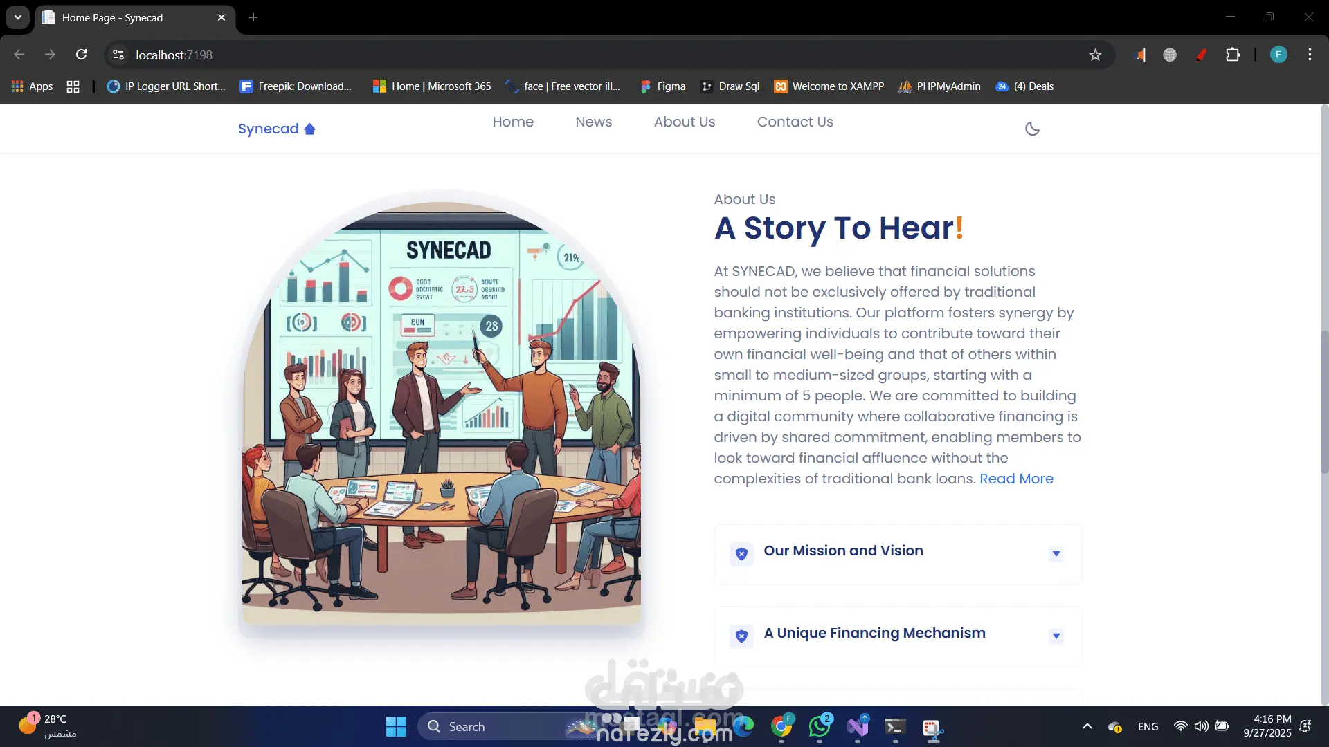Open the Chrome three-dot menu
This screenshot has height=747, width=1329.
(x=1310, y=55)
